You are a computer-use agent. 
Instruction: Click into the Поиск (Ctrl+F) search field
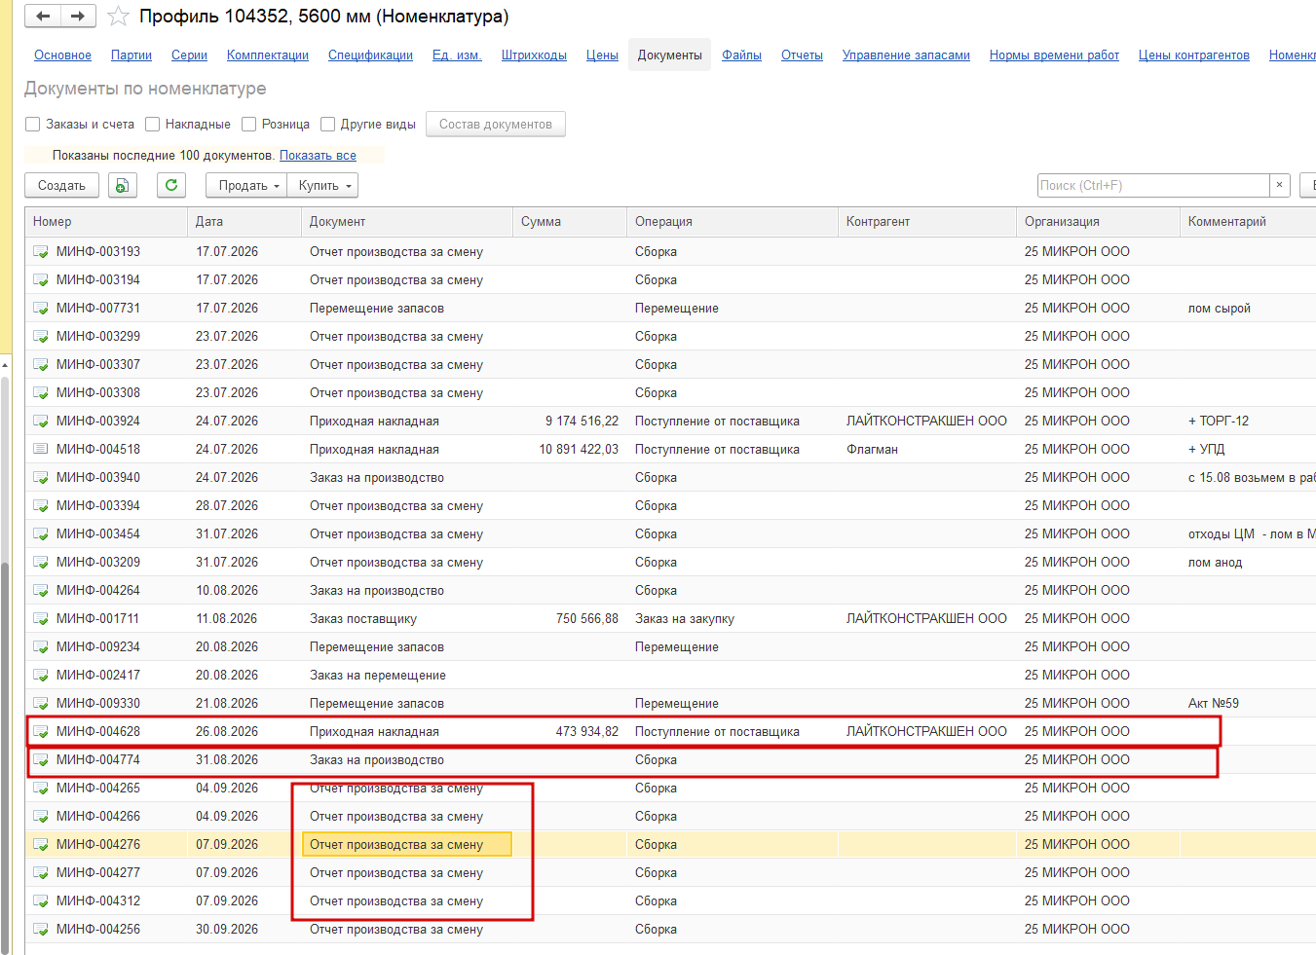coord(1153,185)
